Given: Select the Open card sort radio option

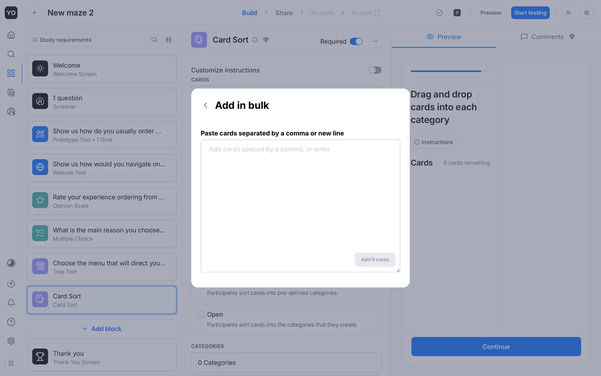Looking at the screenshot, I should pos(201,314).
